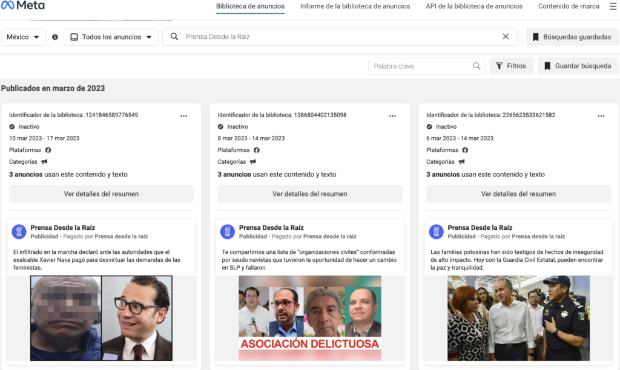Click Facebook platform icon in 10 mar ad
The height and width of the screenshot is (370, 620).
tap(48, 150)
